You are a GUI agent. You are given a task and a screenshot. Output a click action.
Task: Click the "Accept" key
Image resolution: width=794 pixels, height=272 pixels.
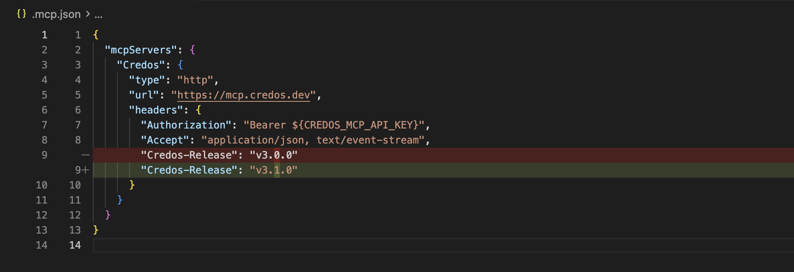pyautogui.click(x=165, y=140)
